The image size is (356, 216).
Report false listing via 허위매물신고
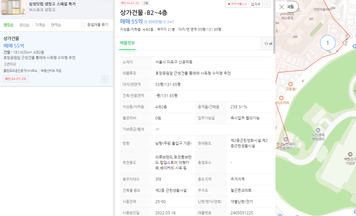(x=238, y=4)
